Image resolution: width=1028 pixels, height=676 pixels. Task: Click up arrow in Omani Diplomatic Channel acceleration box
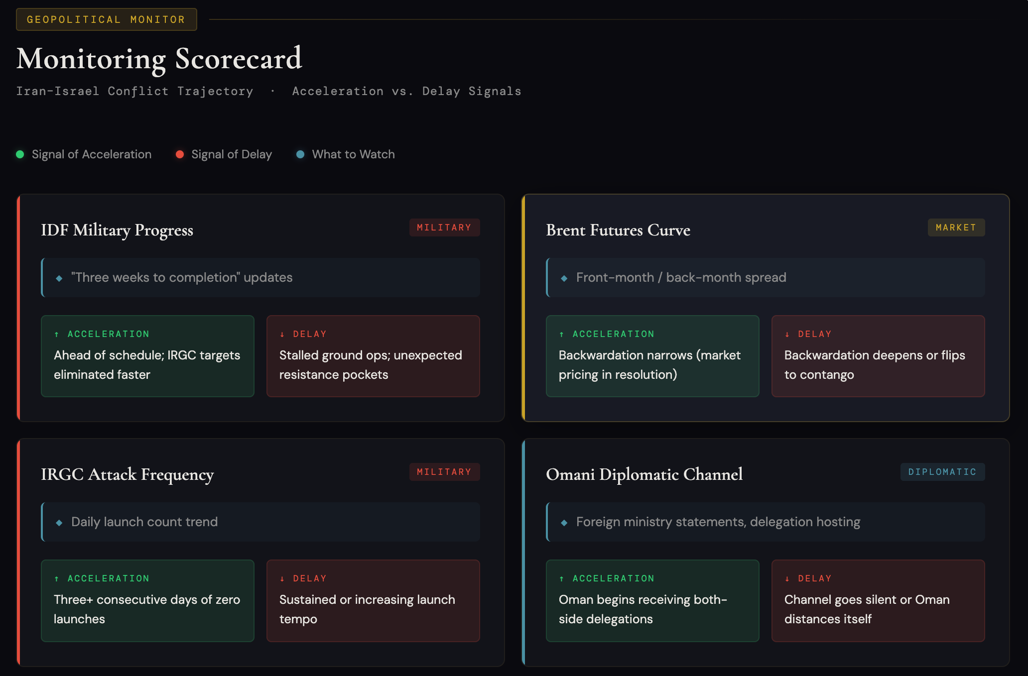562,579
